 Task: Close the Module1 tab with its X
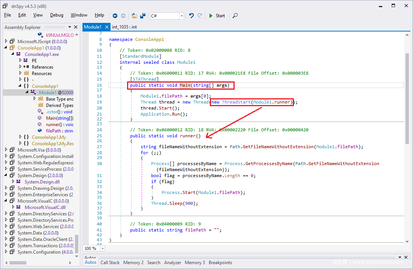[x=106, y=27]
